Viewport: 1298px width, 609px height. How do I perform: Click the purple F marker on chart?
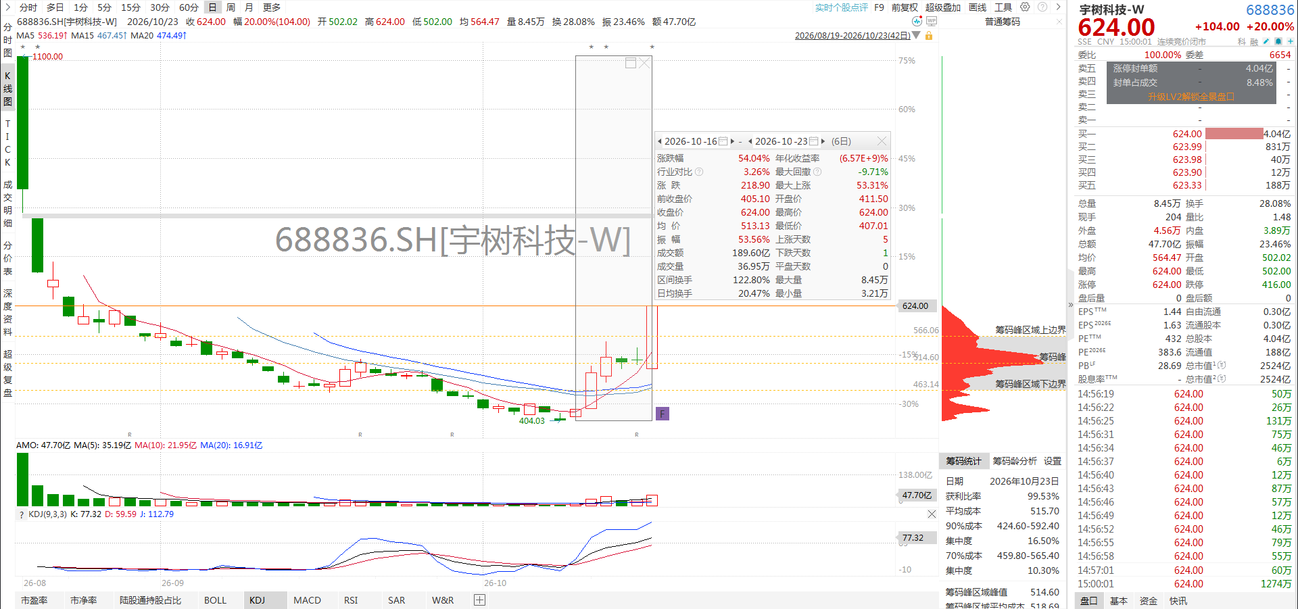(663, 413)
